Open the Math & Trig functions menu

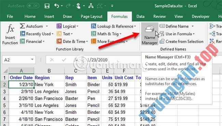106,34
